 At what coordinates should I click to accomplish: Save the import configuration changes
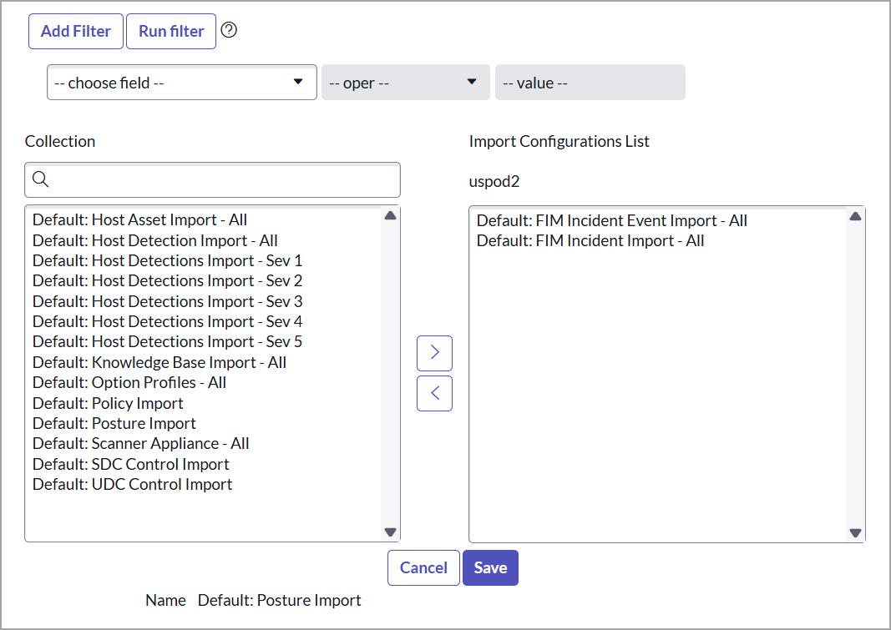(490, 567)
